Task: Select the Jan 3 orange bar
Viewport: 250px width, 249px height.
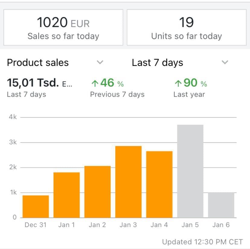Action: pyautogui.click(x=128, y=182)
